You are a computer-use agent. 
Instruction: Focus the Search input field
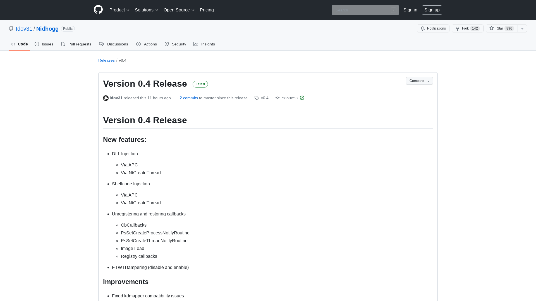click(365, 10)
